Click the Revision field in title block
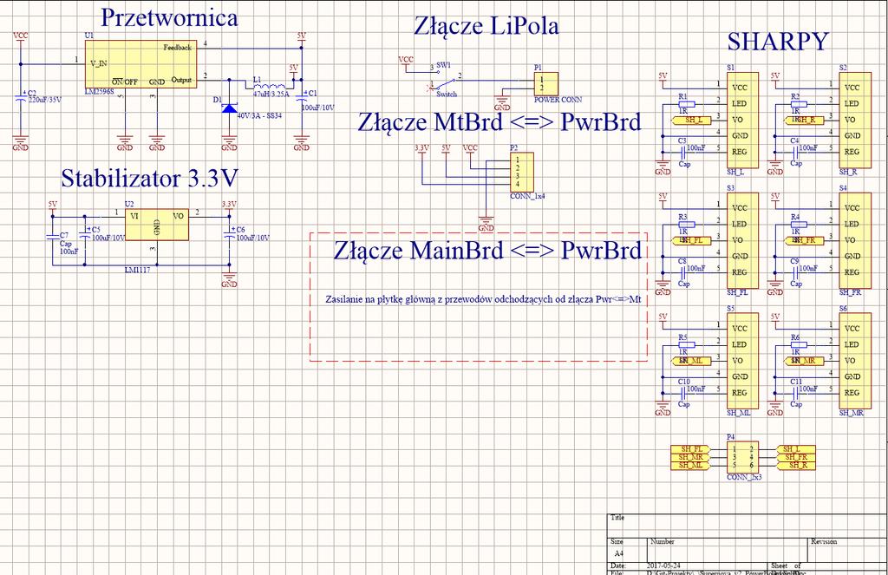The width and height of the screenshot is (888, 575). (847, 549)
